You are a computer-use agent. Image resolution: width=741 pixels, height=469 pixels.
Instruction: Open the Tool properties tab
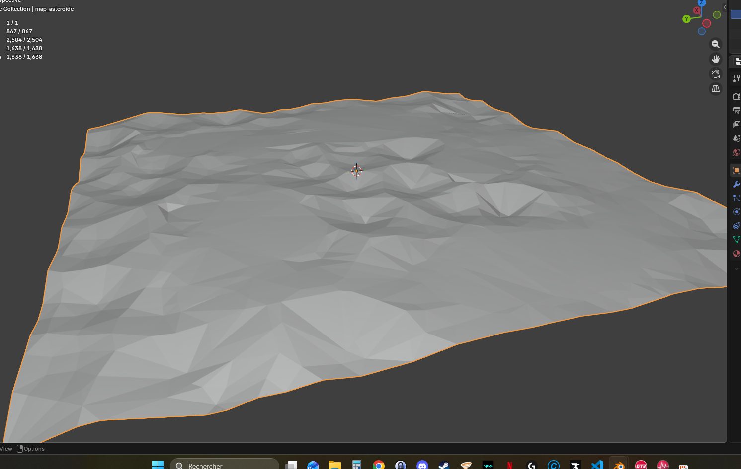(736, 79)
